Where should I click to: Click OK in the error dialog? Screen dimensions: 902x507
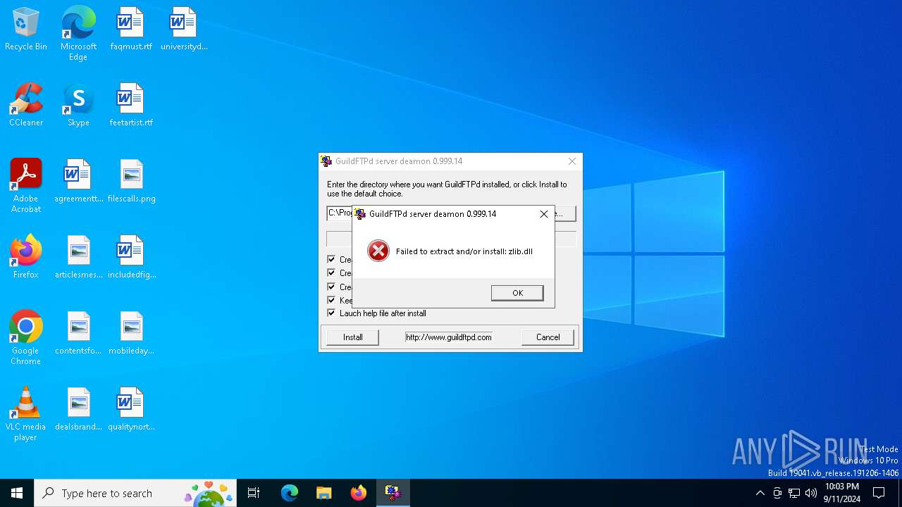point(517,293)
